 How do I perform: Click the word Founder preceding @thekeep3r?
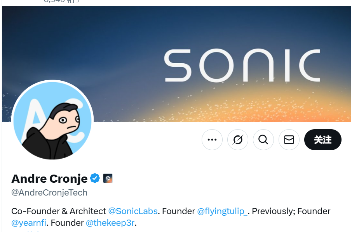coord(67,223)
